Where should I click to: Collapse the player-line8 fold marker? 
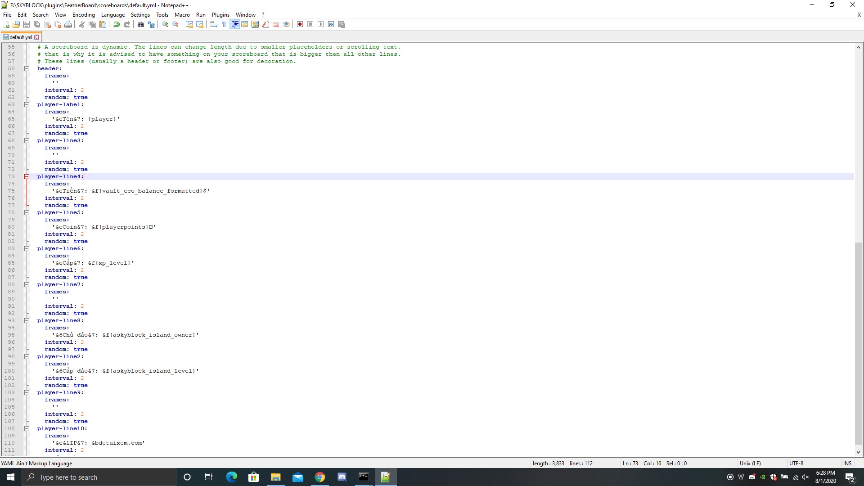pos(27,321)
